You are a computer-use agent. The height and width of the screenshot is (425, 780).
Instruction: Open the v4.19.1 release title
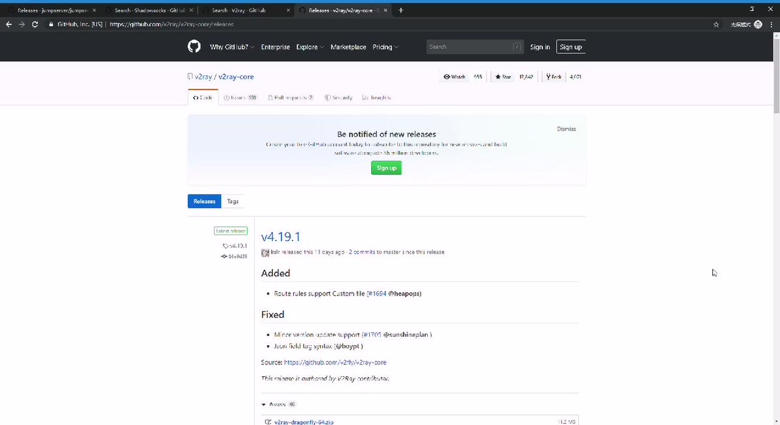pyautogui.click(x=281, y=237)
